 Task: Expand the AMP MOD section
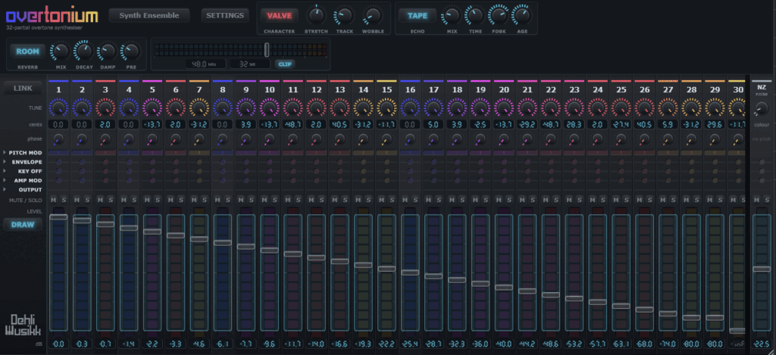[x=23, y=180]
